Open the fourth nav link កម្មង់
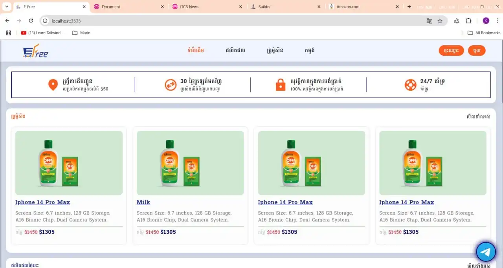The image size is (503, 268). coord(310,50)
